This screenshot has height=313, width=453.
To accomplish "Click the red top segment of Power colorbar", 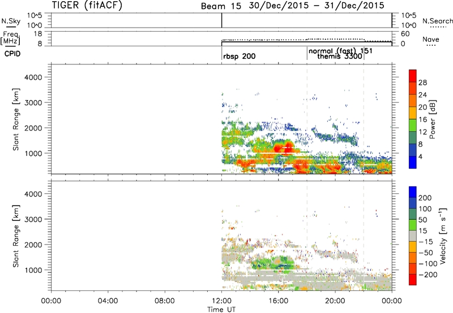I will coord(413,76).
